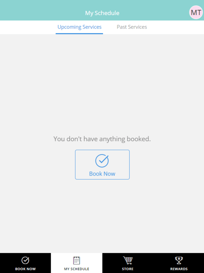Switch to the Upcoming Services tab

(x=79, y=27)
